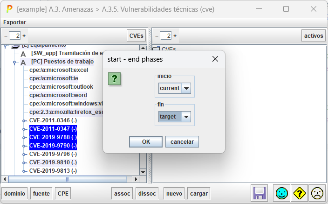Select [SW_app] Tramitación tree item

pos(68,53)
